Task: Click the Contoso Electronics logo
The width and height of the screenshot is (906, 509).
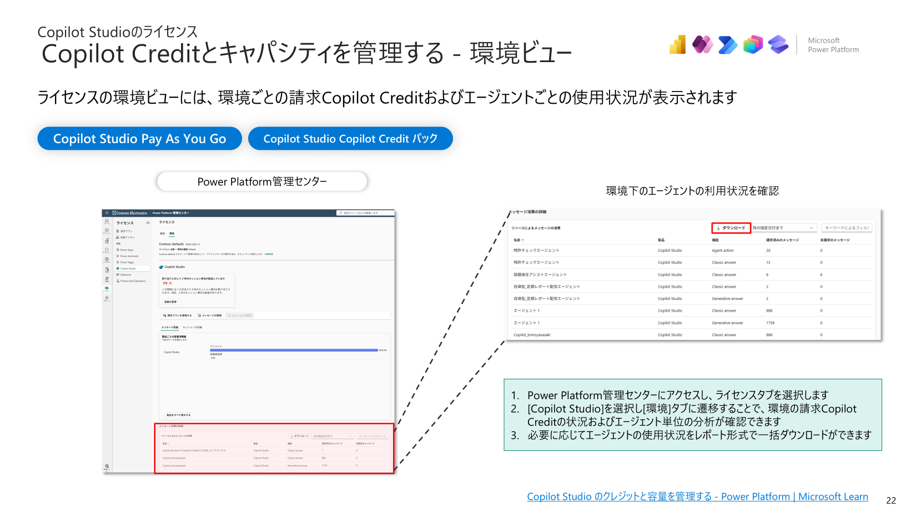Action: coord(130,213)
